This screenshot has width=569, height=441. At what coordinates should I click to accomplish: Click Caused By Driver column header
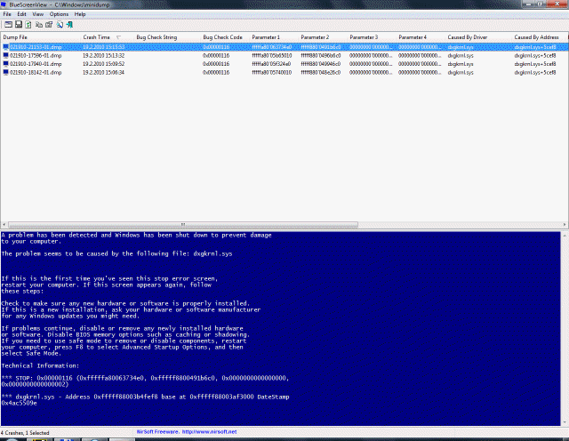coord(478,37)
